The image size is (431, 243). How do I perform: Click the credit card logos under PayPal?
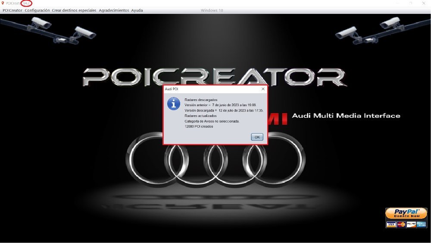click(406, 224)
